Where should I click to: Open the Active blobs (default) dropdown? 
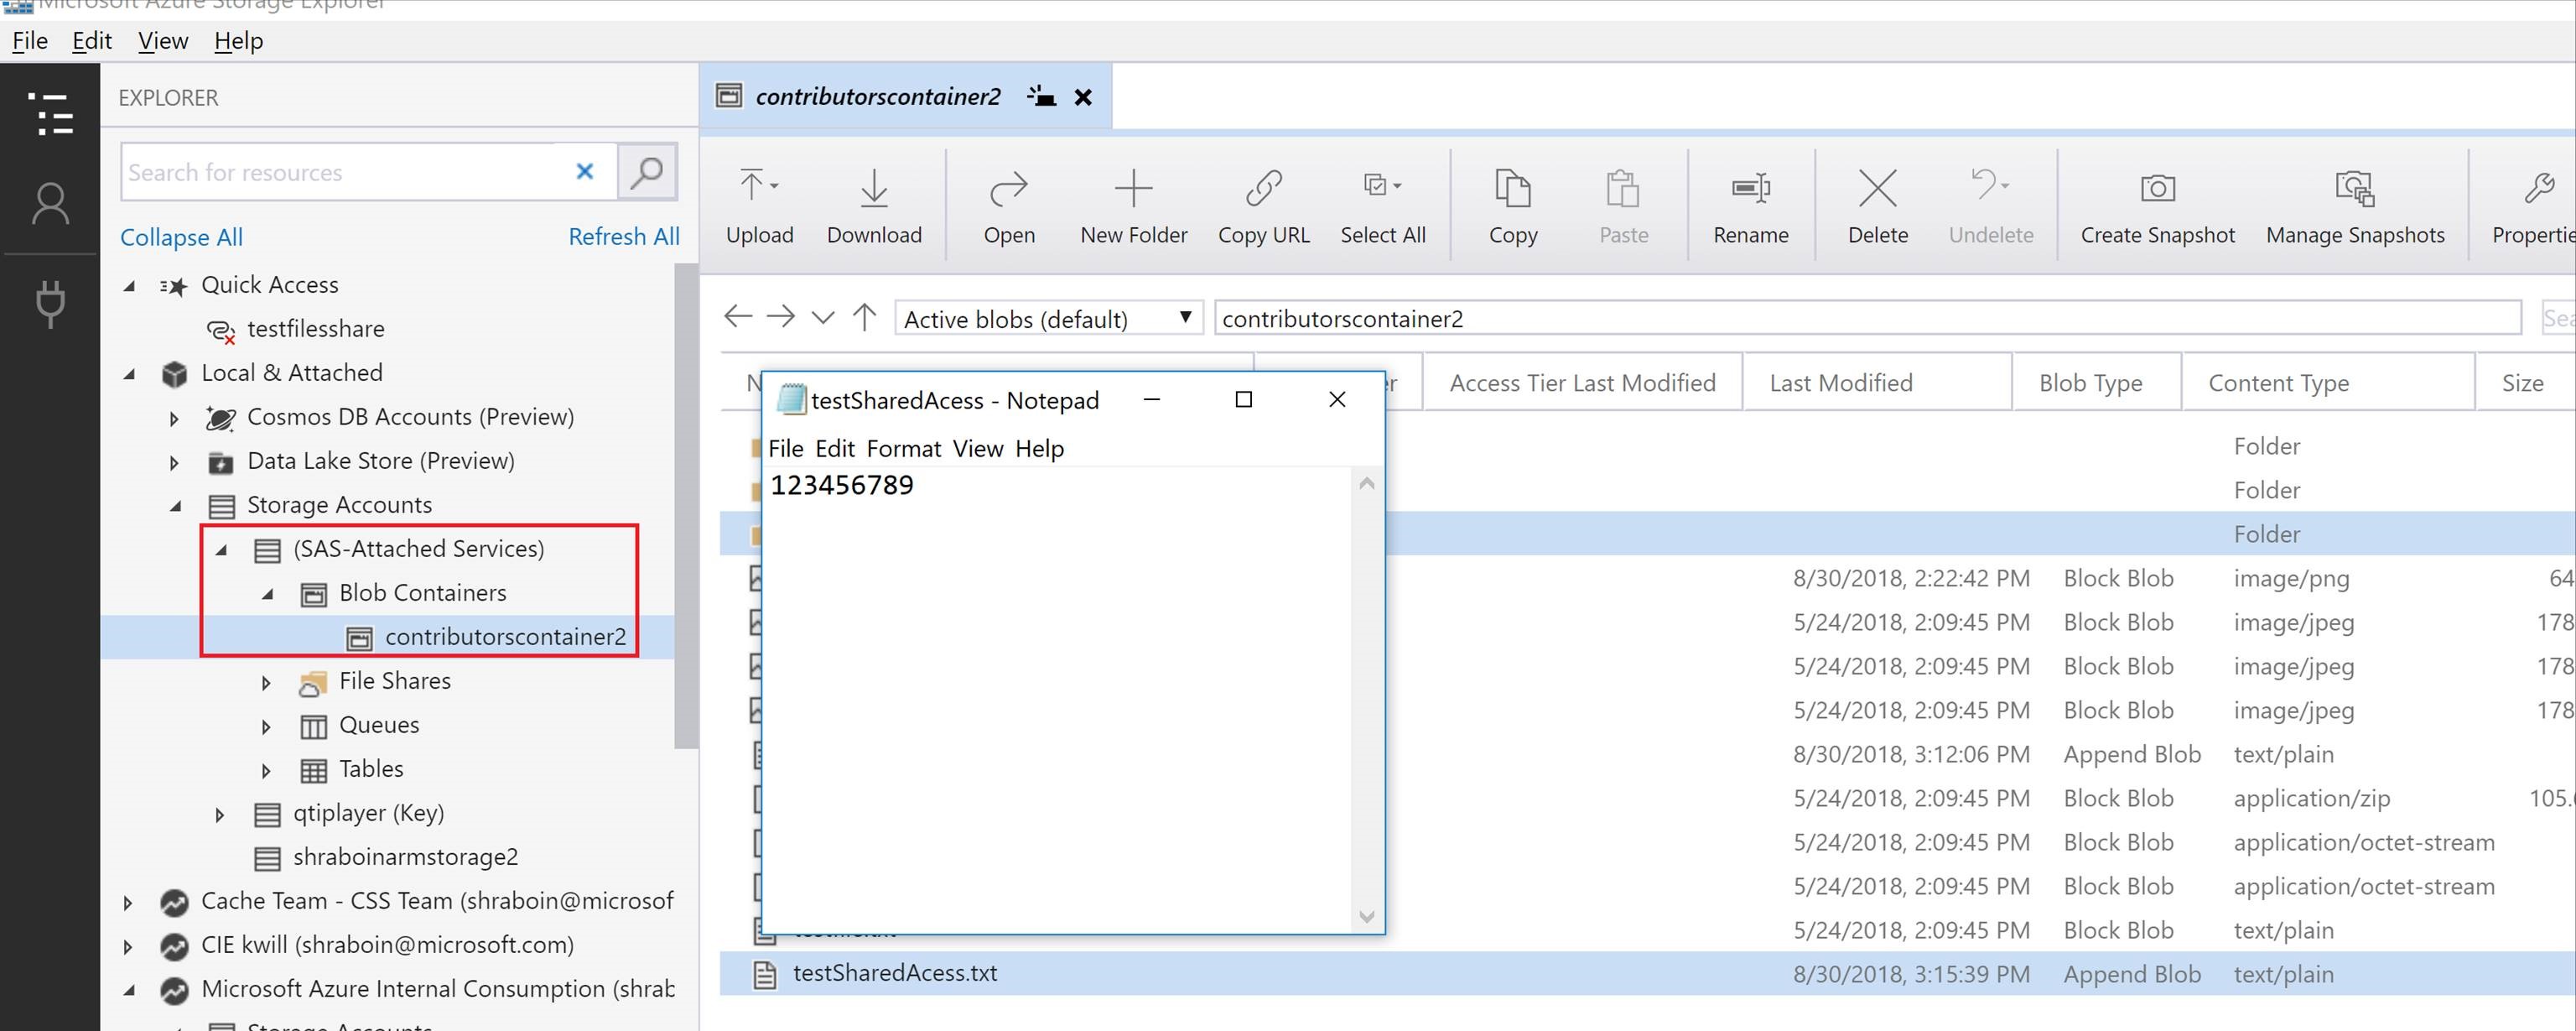coord(1047,319)
